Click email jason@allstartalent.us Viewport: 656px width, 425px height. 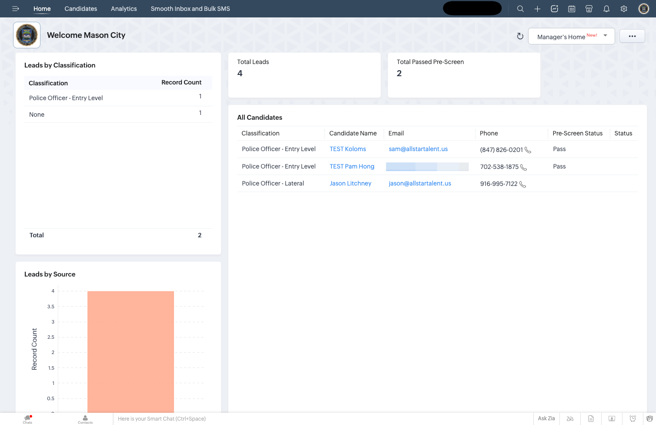click(420, 183)
